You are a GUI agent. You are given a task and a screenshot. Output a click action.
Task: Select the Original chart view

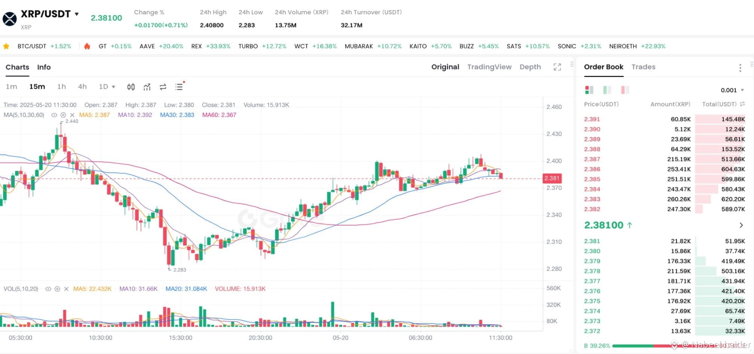445,67
